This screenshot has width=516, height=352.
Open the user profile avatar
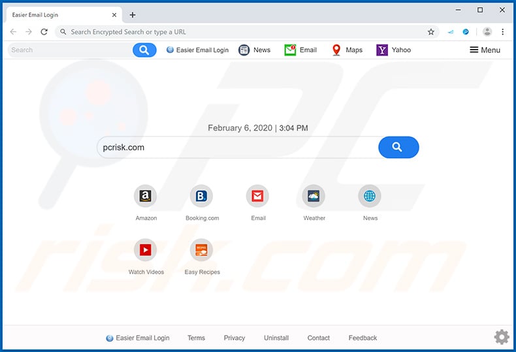(487, 32)
